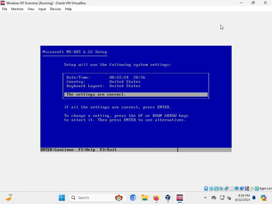Click F1=Help in the status bar

click(87, 150)
